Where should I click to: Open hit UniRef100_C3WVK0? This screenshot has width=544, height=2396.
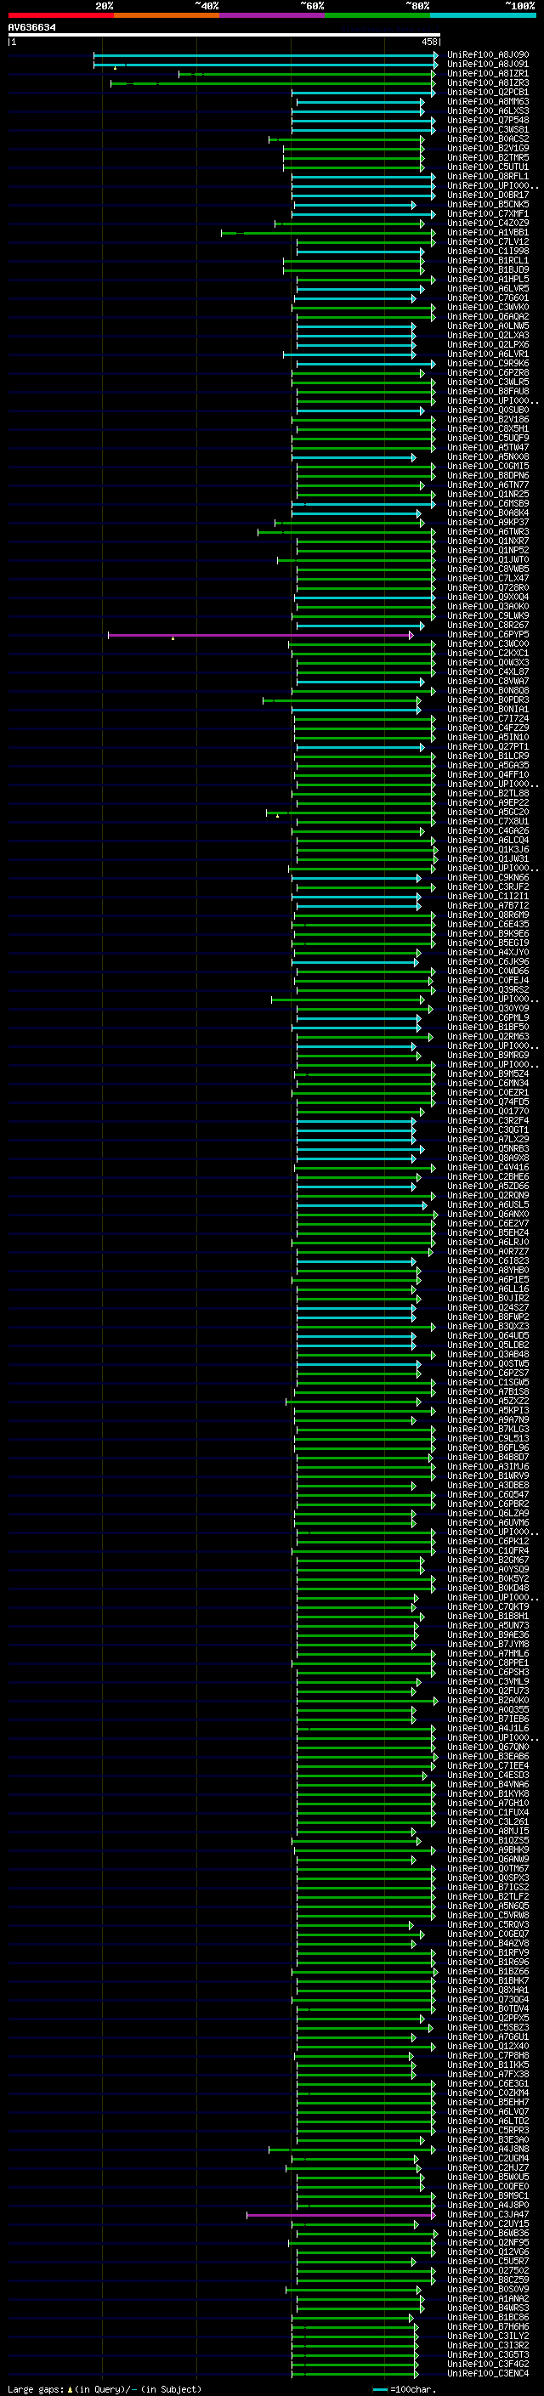pos(487,307)
